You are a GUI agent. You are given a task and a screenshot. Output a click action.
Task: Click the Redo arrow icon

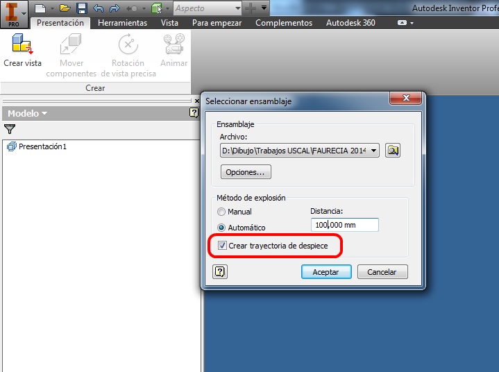click(115, 8)
